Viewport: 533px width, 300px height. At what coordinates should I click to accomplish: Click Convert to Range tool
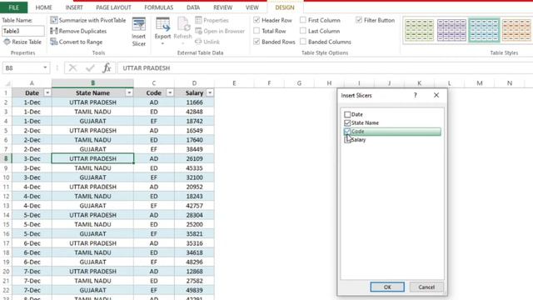[x=76, y=42]
